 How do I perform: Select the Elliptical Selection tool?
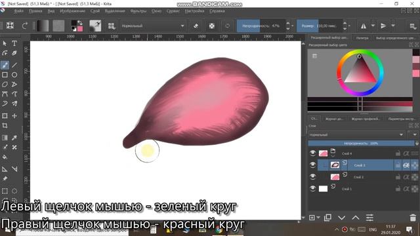[x=14, y=191]
